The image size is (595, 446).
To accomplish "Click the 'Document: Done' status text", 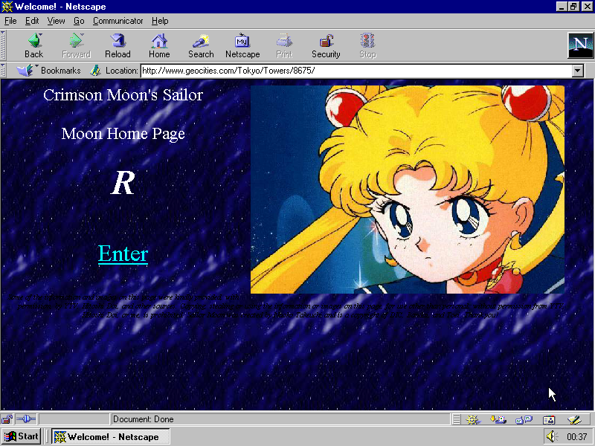I will point(144,419).
